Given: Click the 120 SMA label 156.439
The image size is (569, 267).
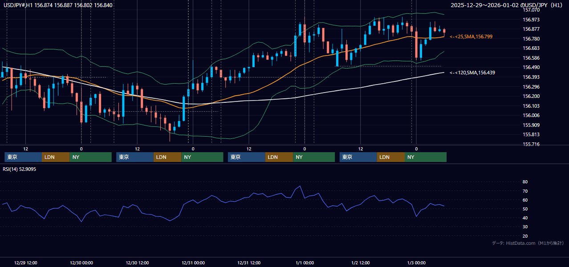Looking at the screenshot, I should [472, 73].
